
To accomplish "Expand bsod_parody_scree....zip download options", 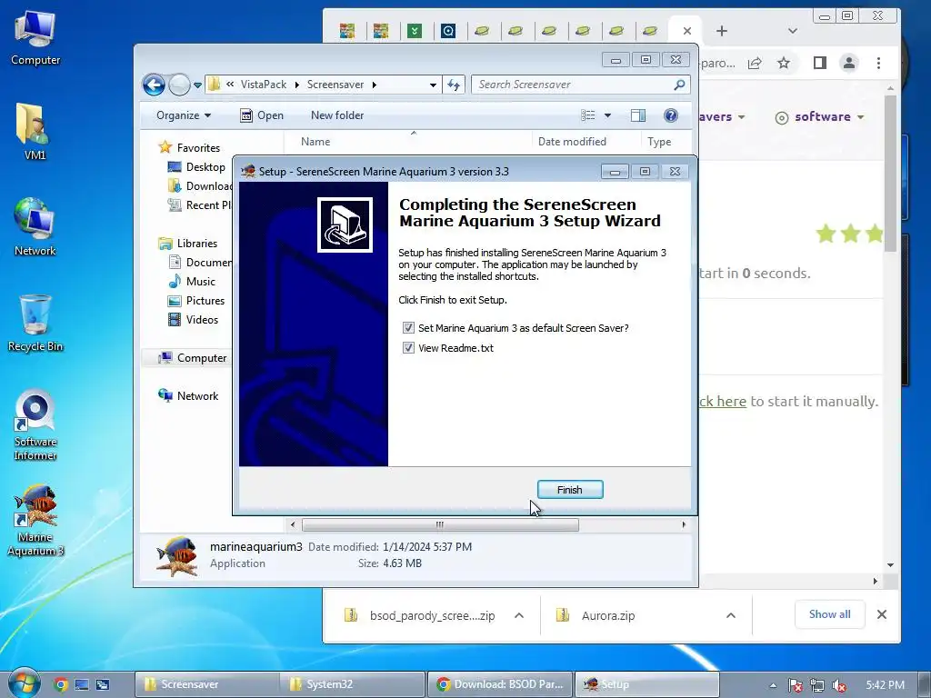I will point(519,615).
